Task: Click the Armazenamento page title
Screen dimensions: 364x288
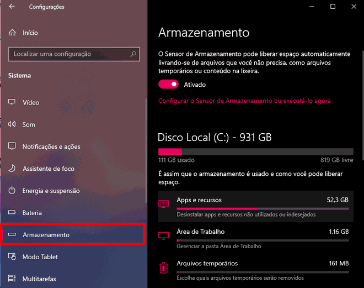Action: coord(204,33)
